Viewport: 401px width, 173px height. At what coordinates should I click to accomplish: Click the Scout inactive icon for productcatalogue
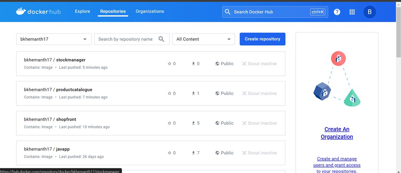click(244, 93)
